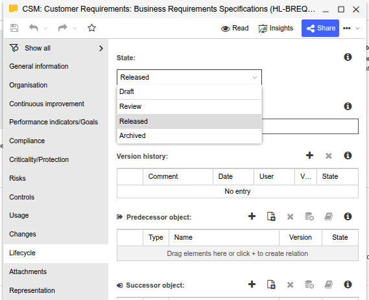The height and width of the screenshot is (300, 369).
Task: Add a Version history entry
Action: 309,156
